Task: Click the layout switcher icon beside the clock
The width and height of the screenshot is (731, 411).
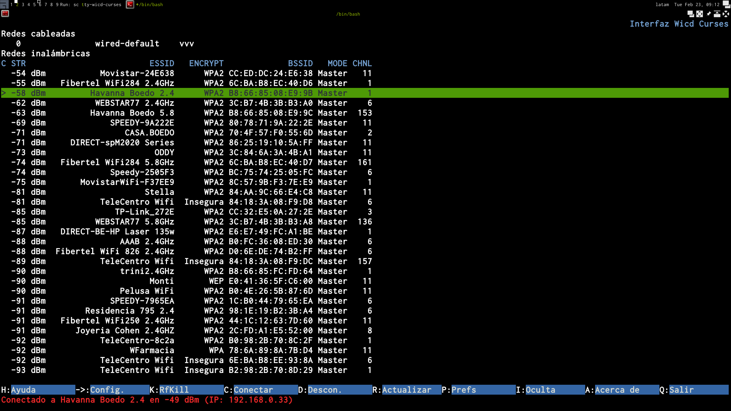Action: click(726, 4)
